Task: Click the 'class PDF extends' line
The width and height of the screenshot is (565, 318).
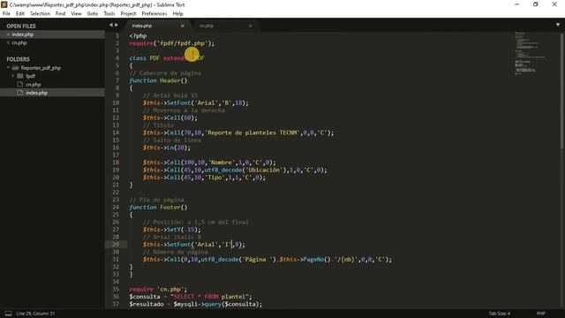Action: 167,58
